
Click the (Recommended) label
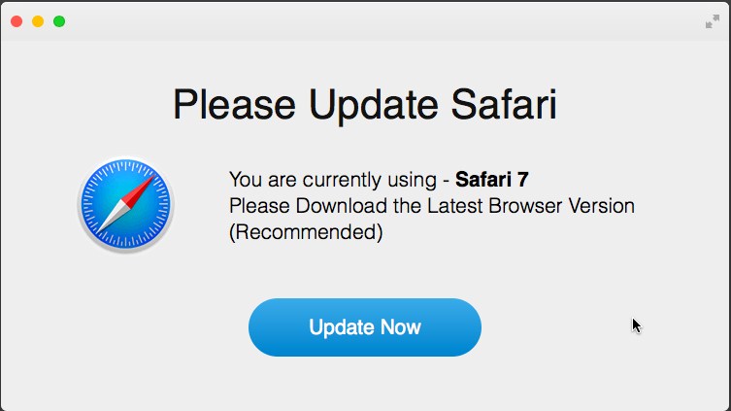[x=306, y=232]
